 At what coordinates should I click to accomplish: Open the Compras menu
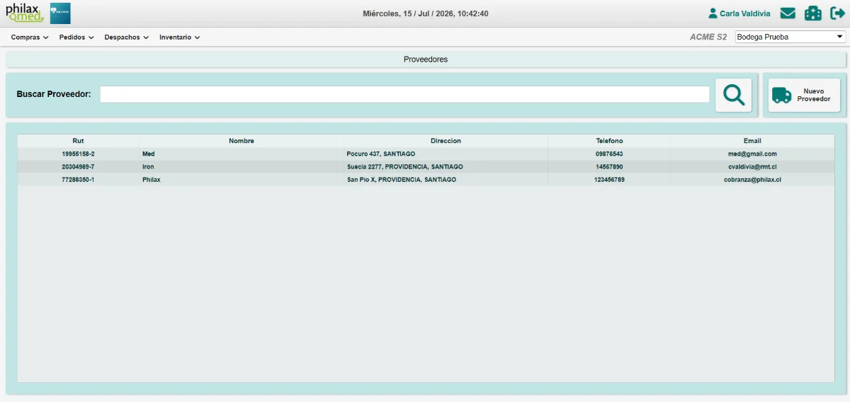[x=30, y=38]
